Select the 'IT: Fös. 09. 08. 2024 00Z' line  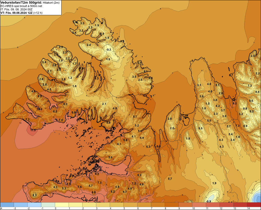[16, 9]
